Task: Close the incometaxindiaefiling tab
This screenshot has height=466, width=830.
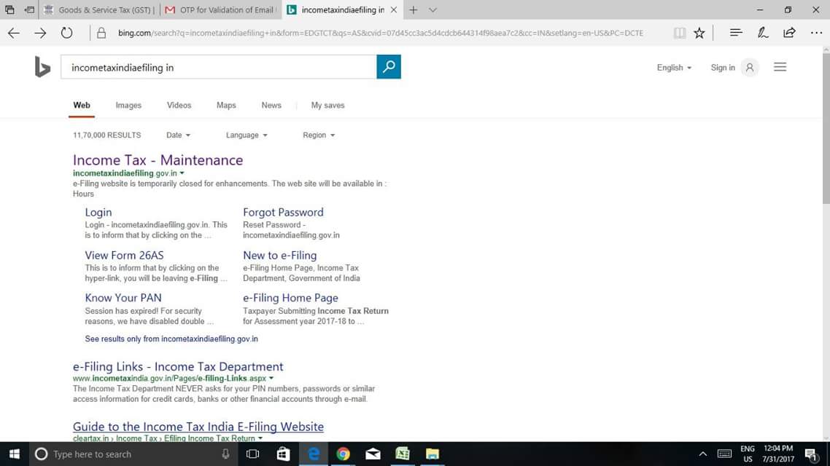Action: click(394, 9)
